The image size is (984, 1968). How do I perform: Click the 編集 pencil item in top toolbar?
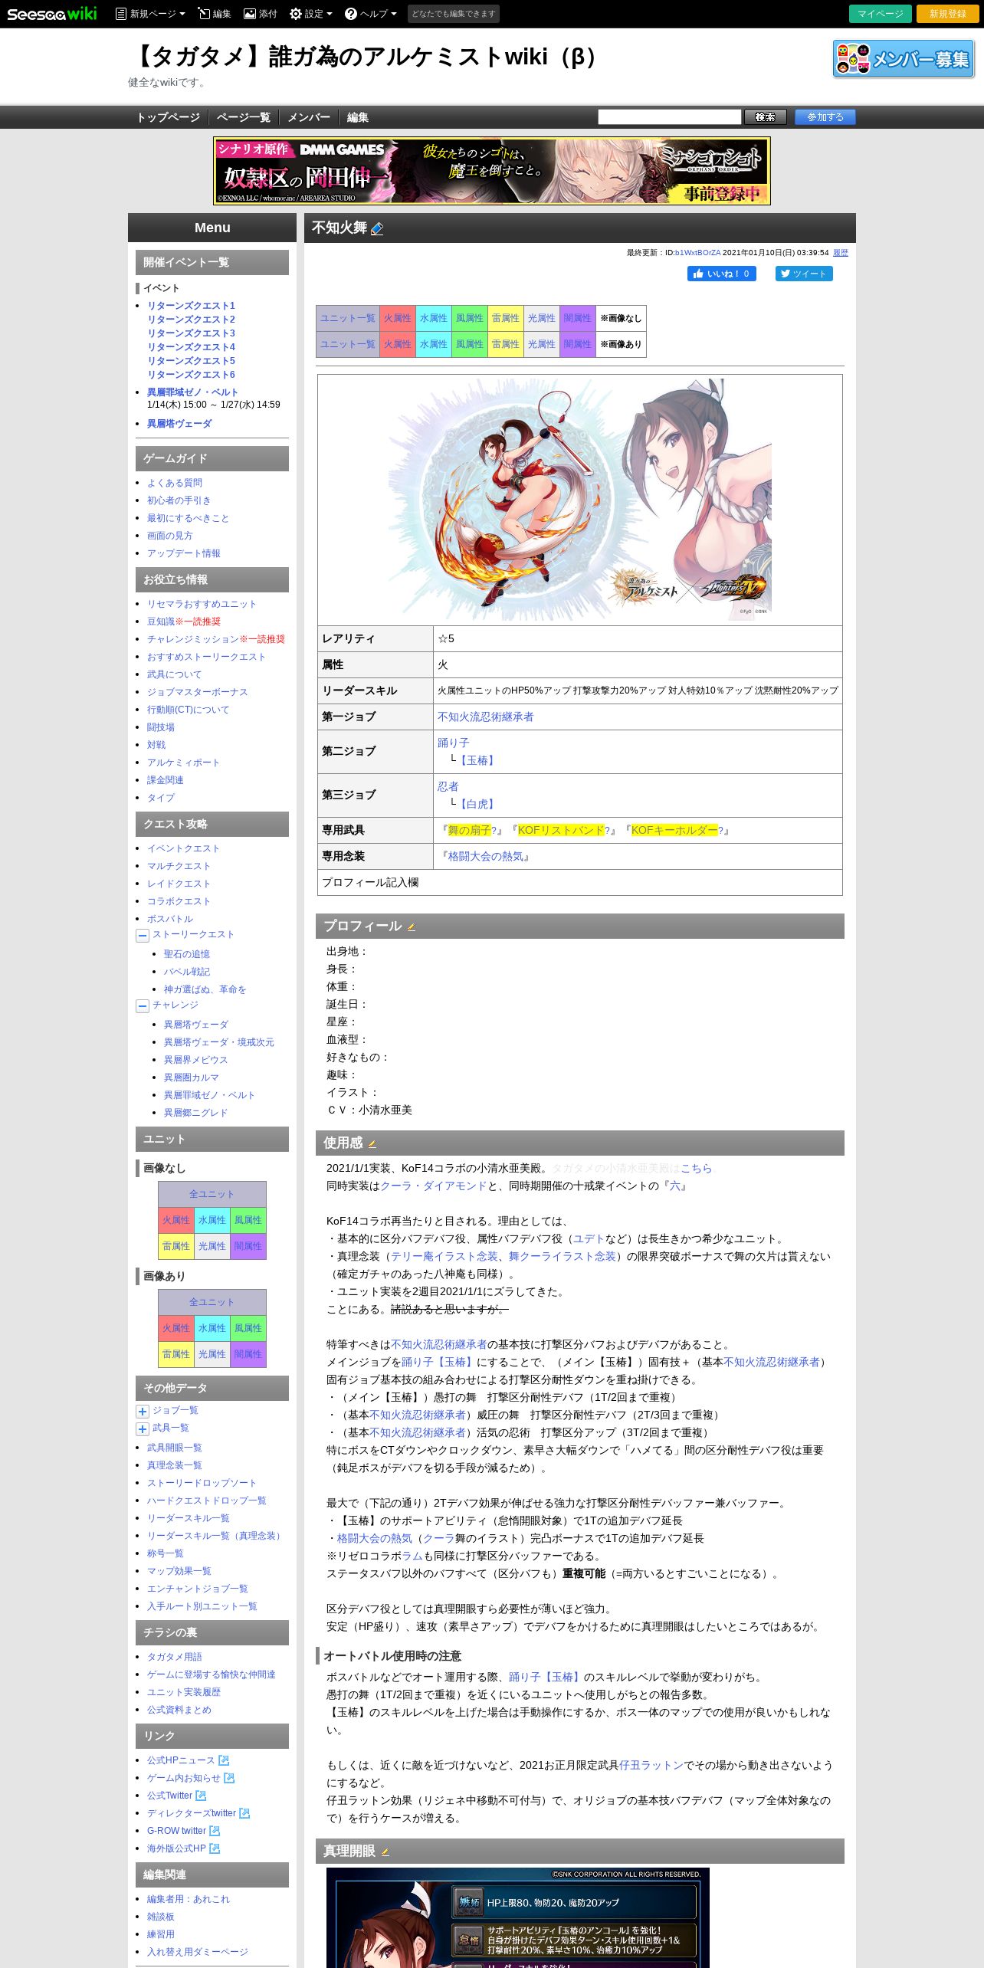pos(215,14)
